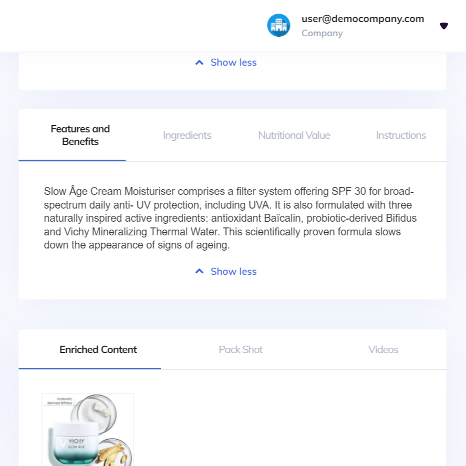Viewport: 466px width, 466px height.
Task: Click the golden root slices in the image
Action: point(117,451)
